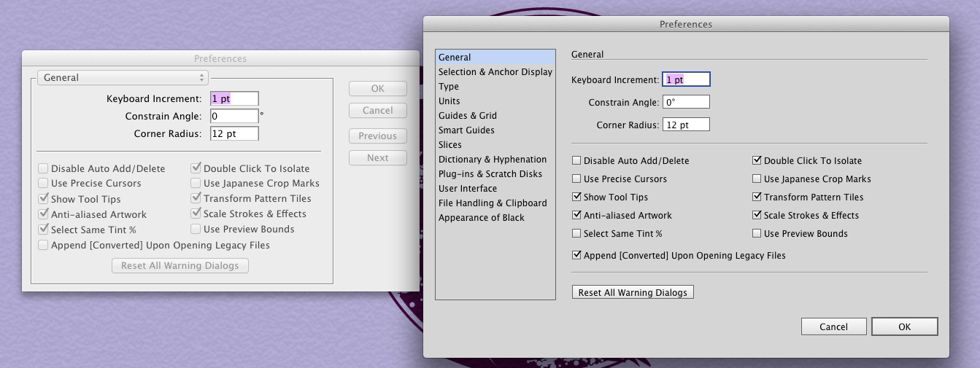Open the Units preferences category

click(x=450, y=101)
